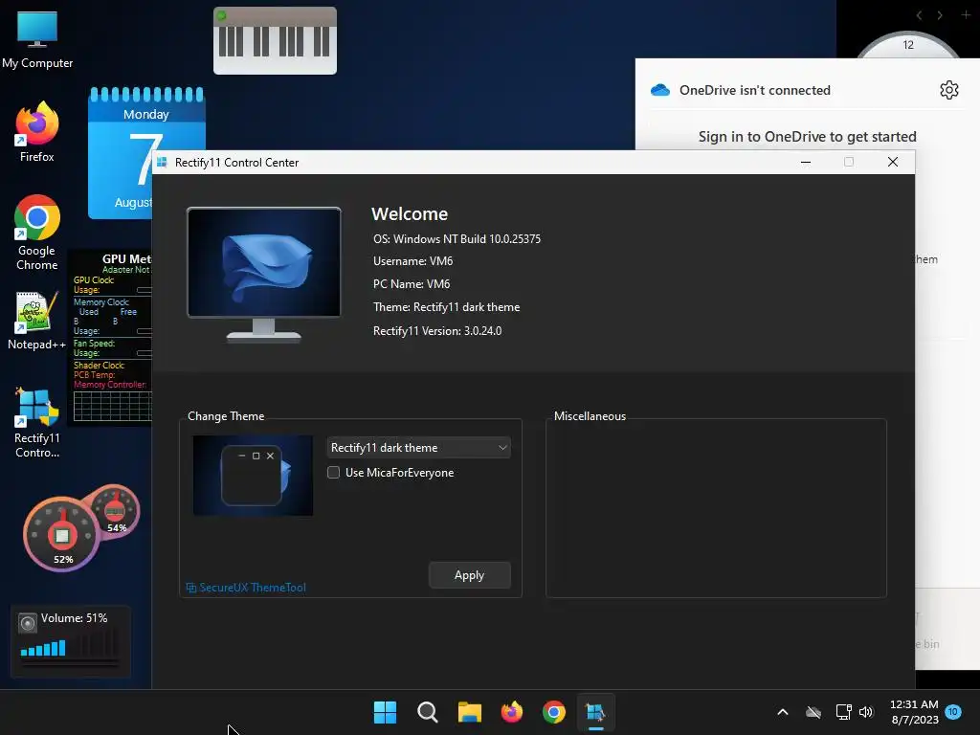Viewport: 980px width, 735px height.
Task: Click Theme: Rectify11 dark theme text
Action: point(446,307)
